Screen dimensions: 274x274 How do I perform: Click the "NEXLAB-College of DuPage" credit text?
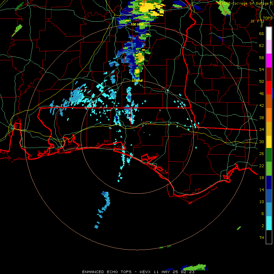click(x=244, y=3)
